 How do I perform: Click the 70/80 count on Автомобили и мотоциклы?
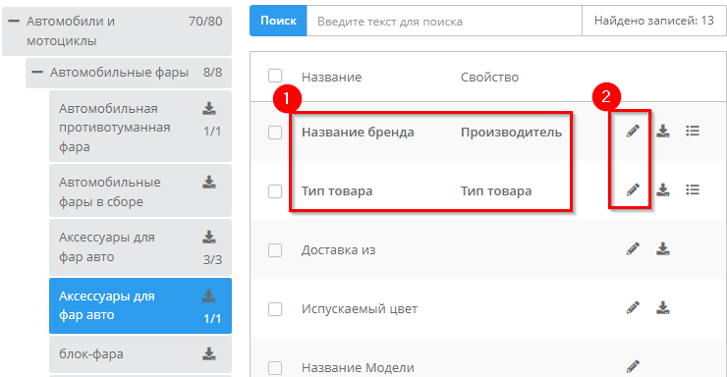(x=205, y=22)
